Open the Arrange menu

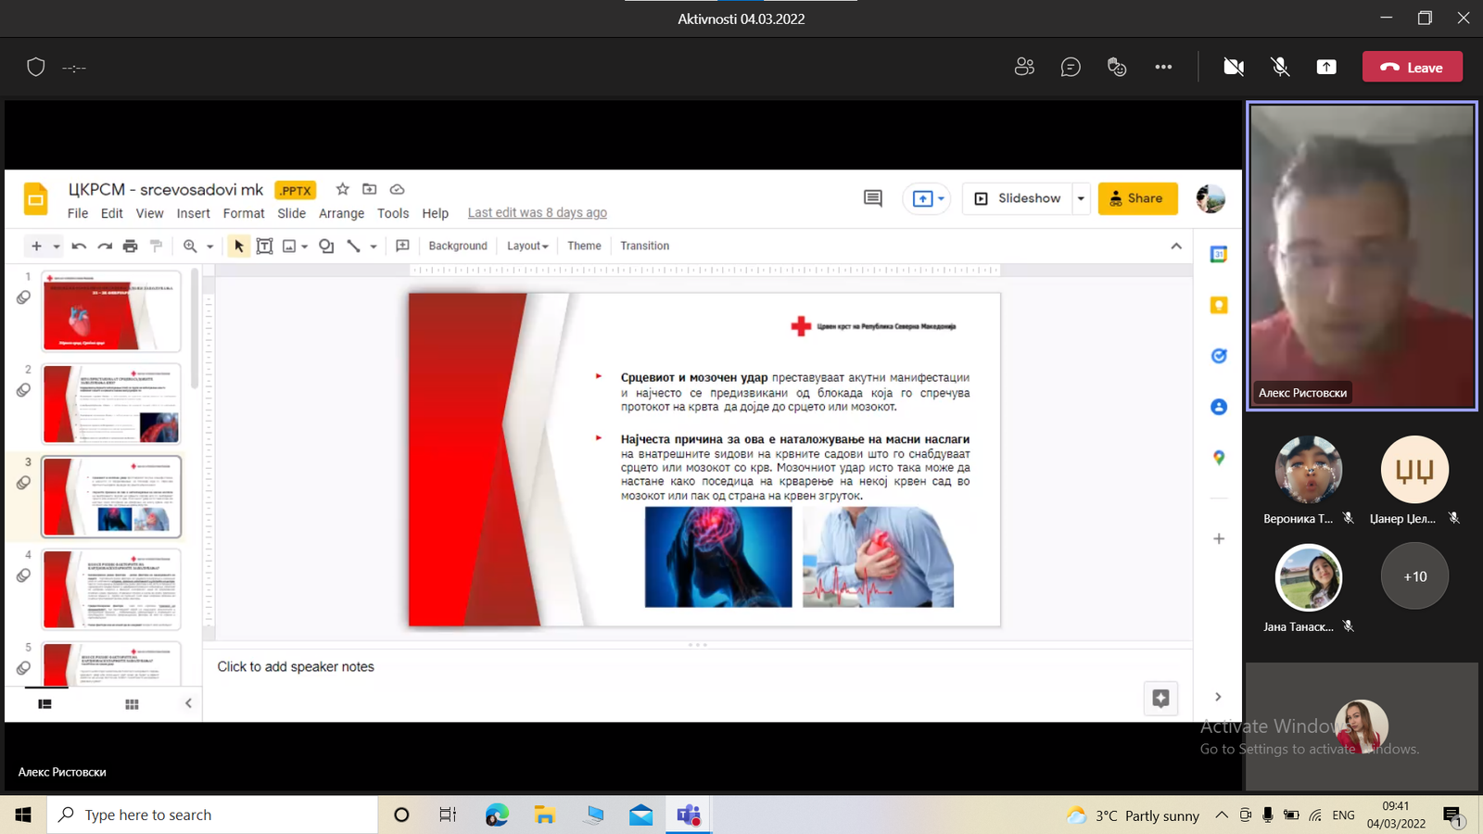[x=341, y=213]
